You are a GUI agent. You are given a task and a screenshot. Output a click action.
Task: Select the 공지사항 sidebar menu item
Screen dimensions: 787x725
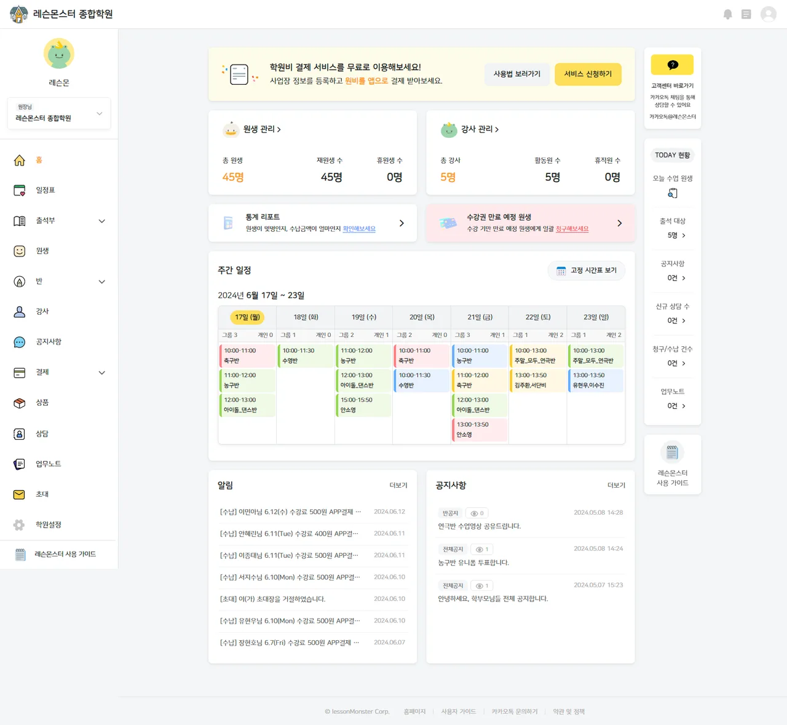(x=59, y=342)
